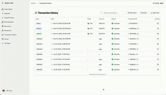Click the New User label in the sidebar footer

9,91
